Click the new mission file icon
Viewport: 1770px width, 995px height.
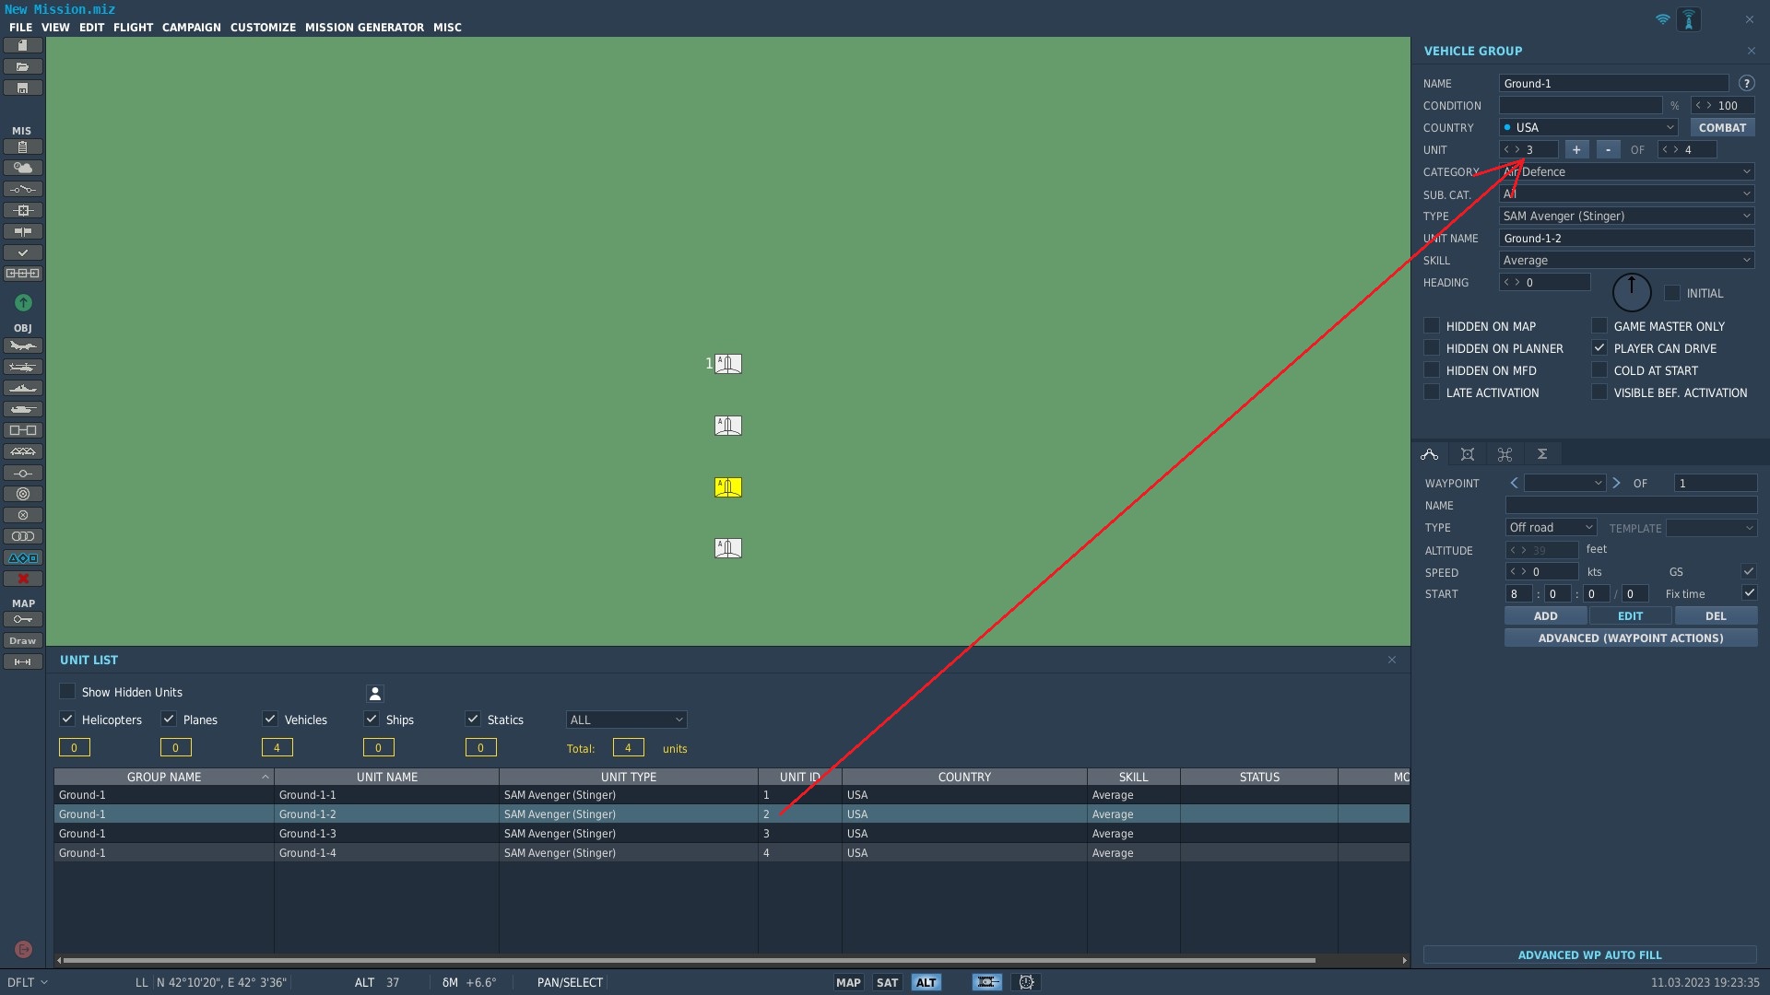[22, 45]
